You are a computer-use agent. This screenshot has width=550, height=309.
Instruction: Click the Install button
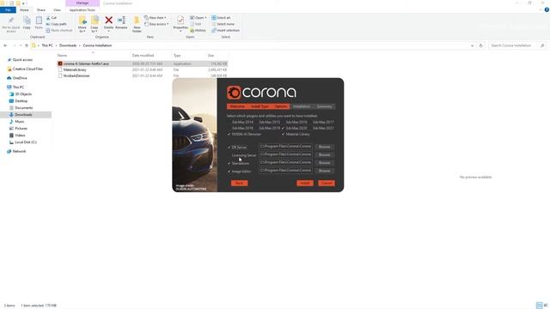pyautogui.click(x=304, y=183)
